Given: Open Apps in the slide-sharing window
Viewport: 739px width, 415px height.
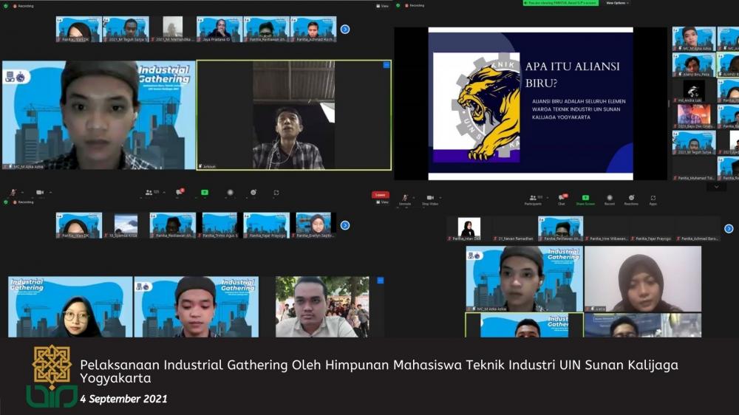Looking at the screenshot, I should (x=653, y=200).
